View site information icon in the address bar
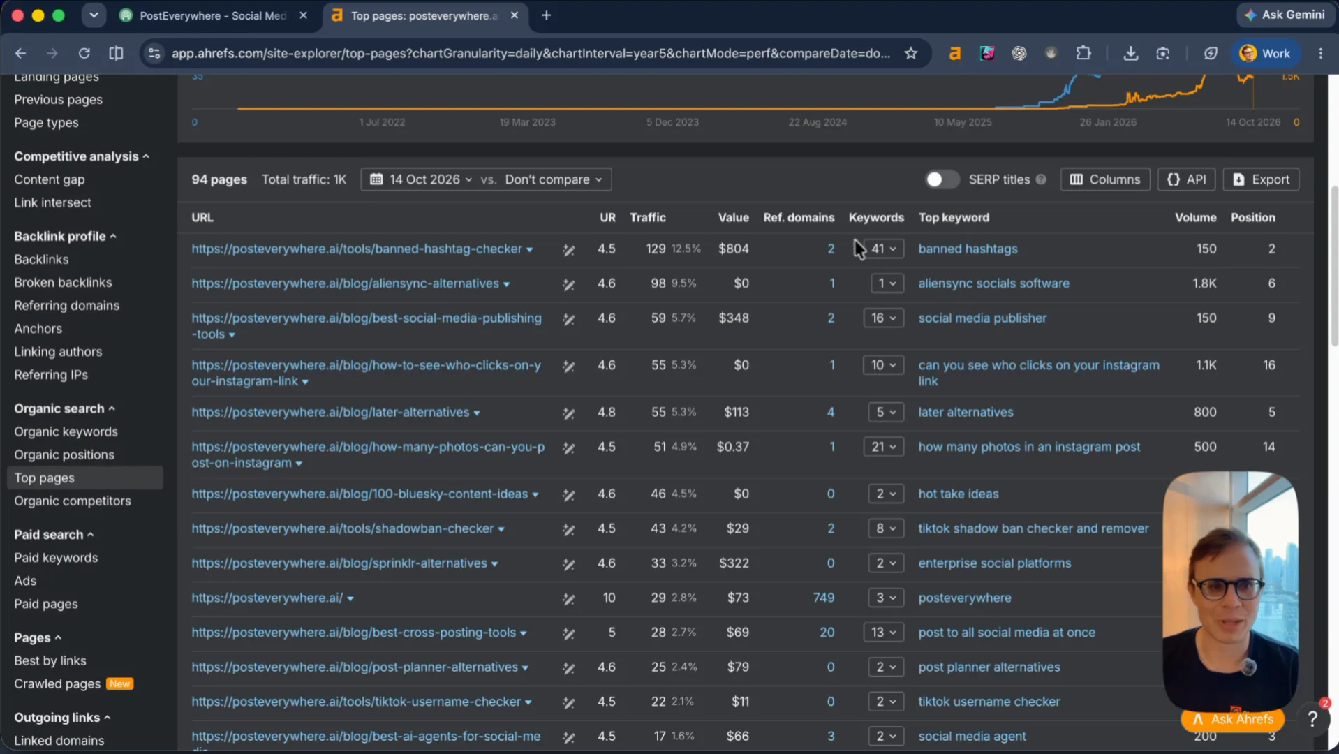The image size is (1339, 754). point(154,53)
